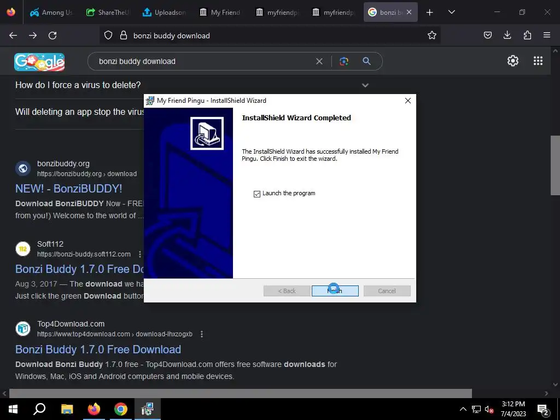
Task: Click the Google doodle logo
Action: (x=39, y=62)
